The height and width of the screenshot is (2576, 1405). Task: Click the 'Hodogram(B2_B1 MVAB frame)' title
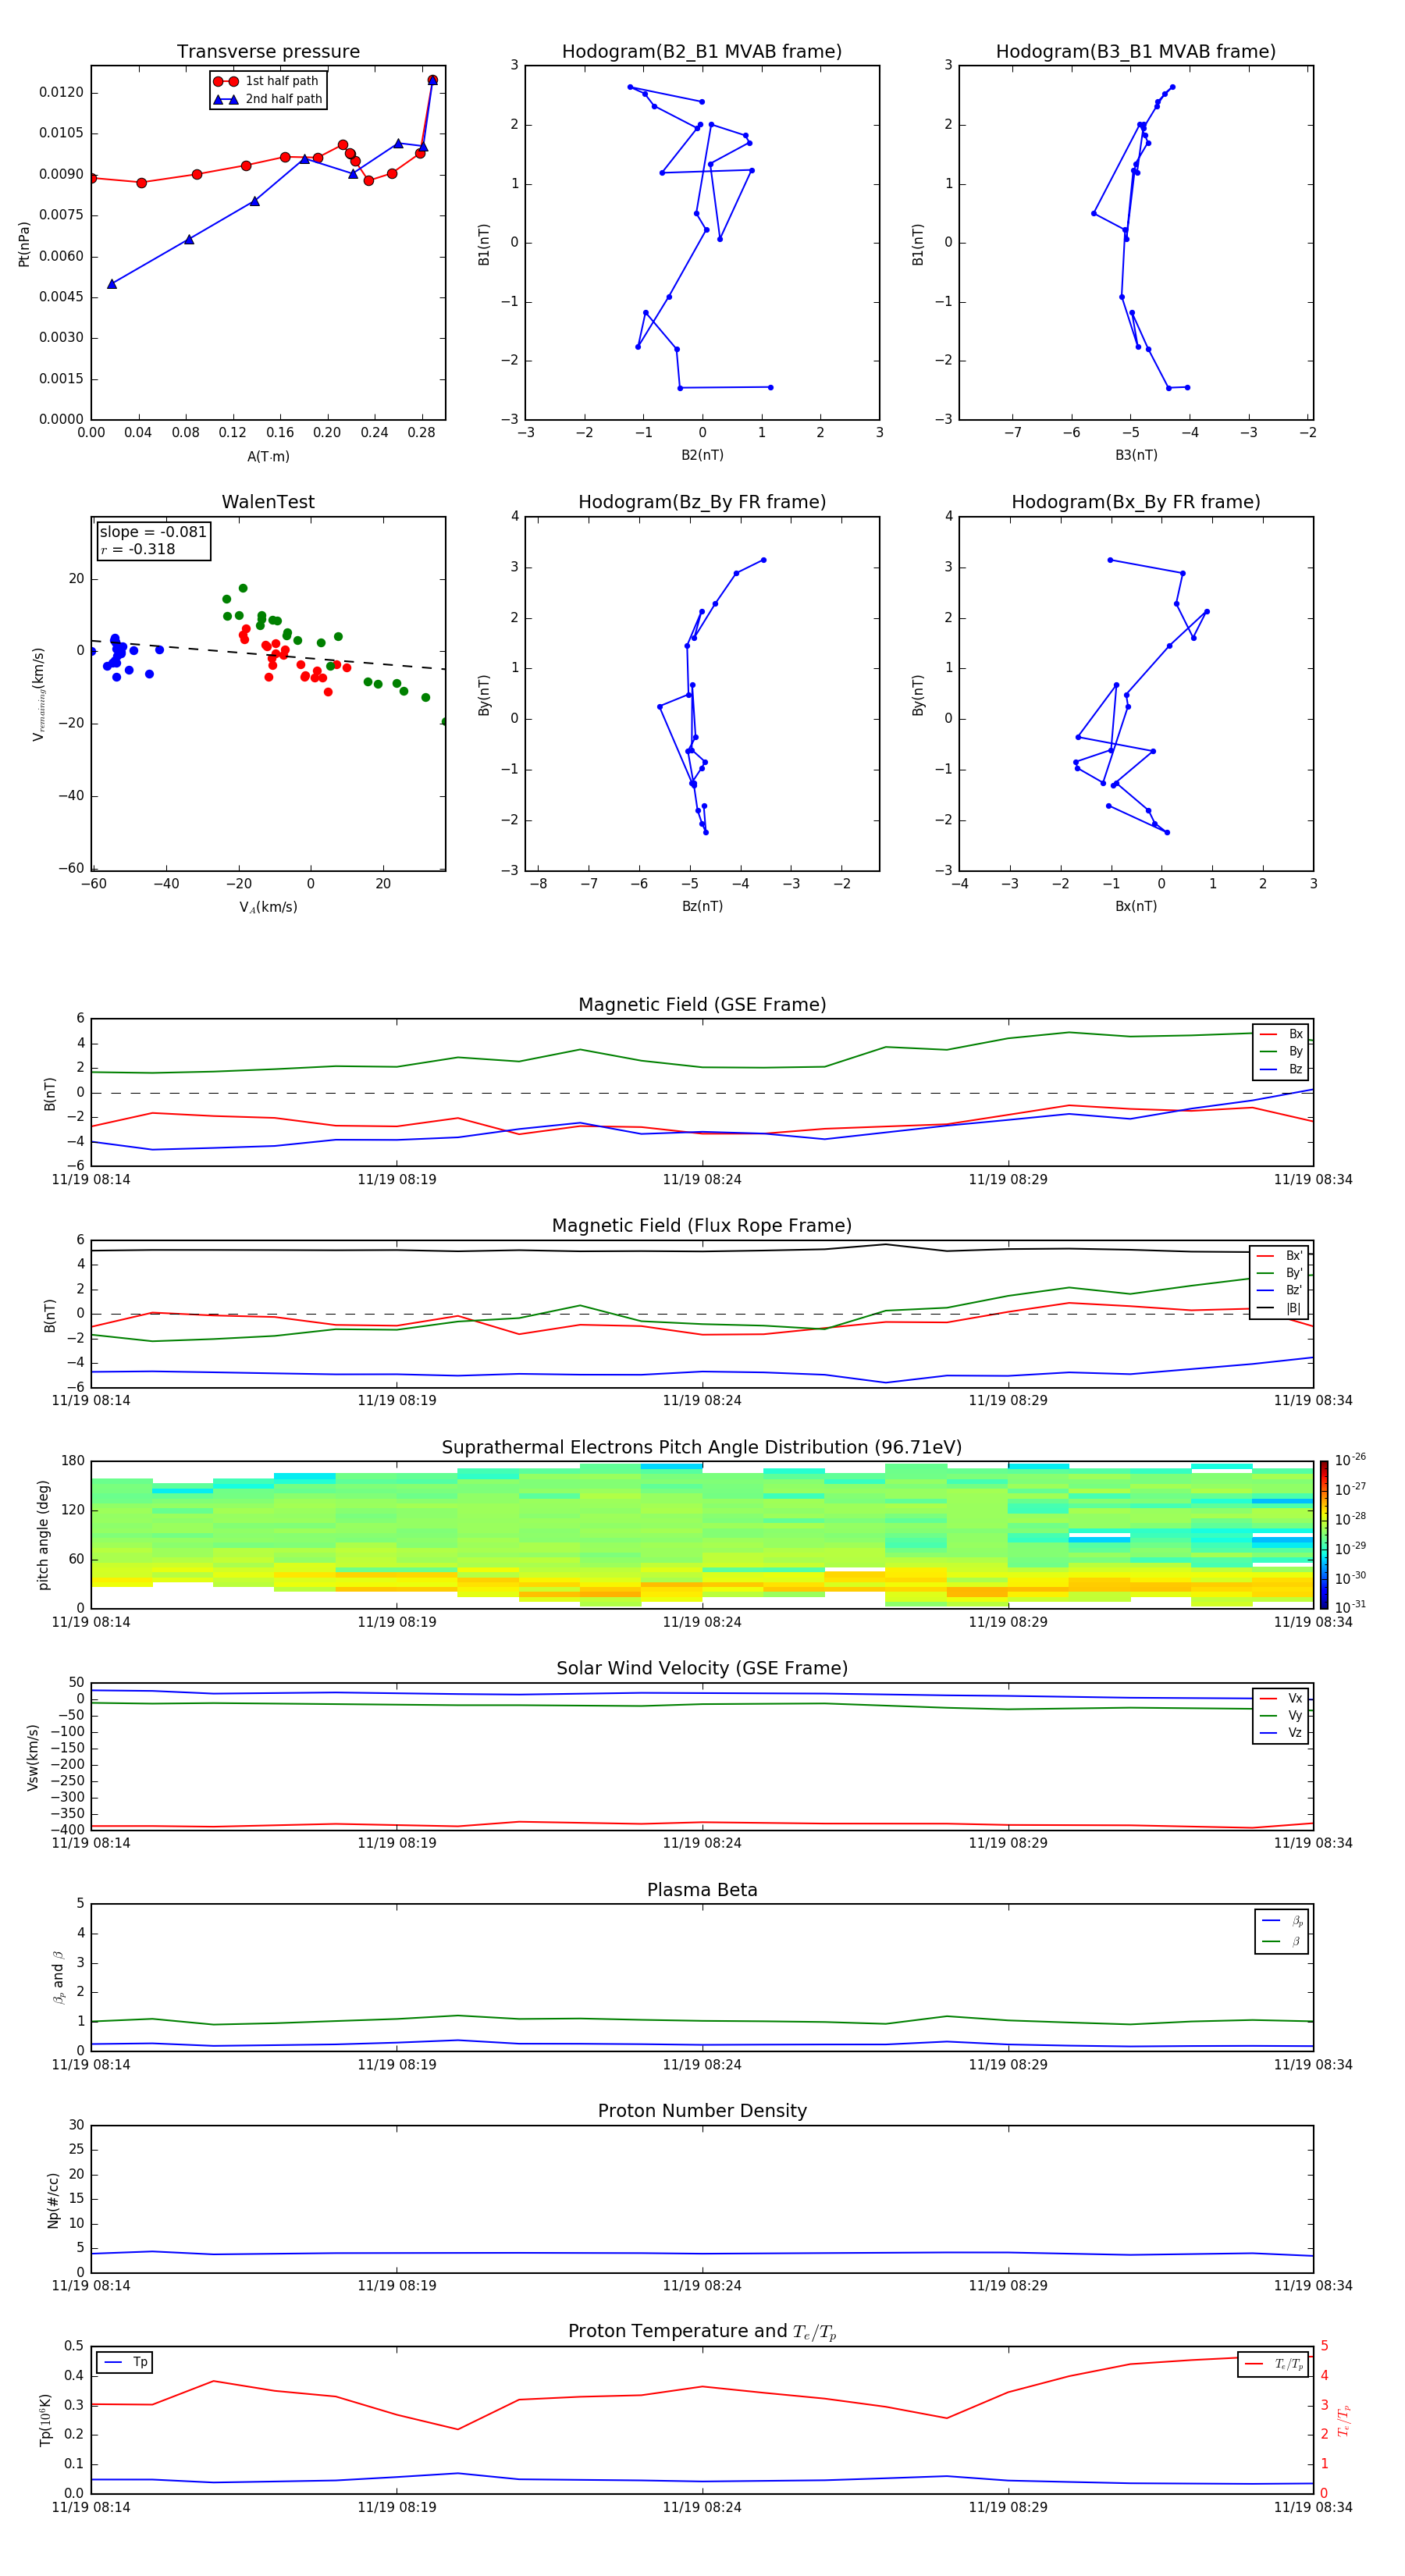point(702,52)
